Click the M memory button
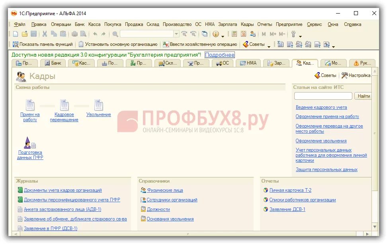Viewport: 387px width, 244px height. 264,34
